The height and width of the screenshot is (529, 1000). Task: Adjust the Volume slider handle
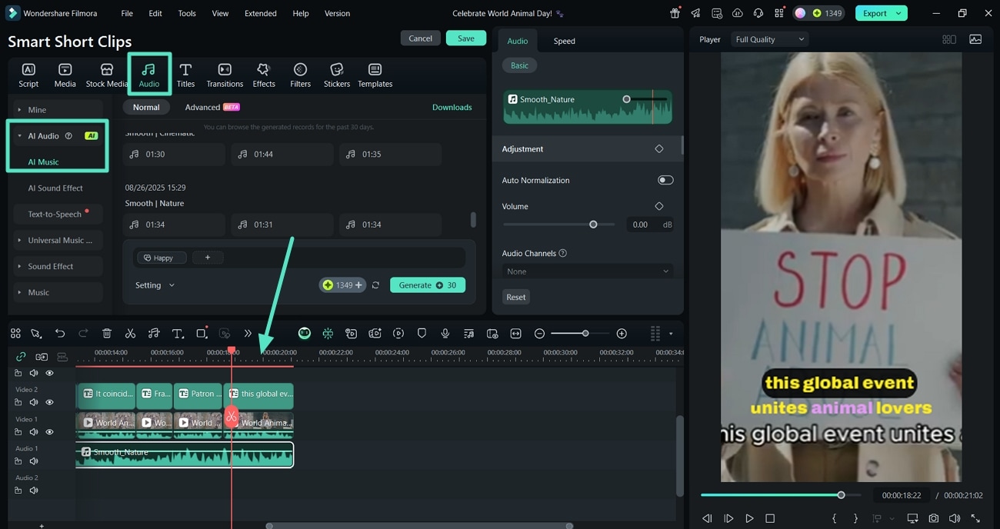[593, 225]
